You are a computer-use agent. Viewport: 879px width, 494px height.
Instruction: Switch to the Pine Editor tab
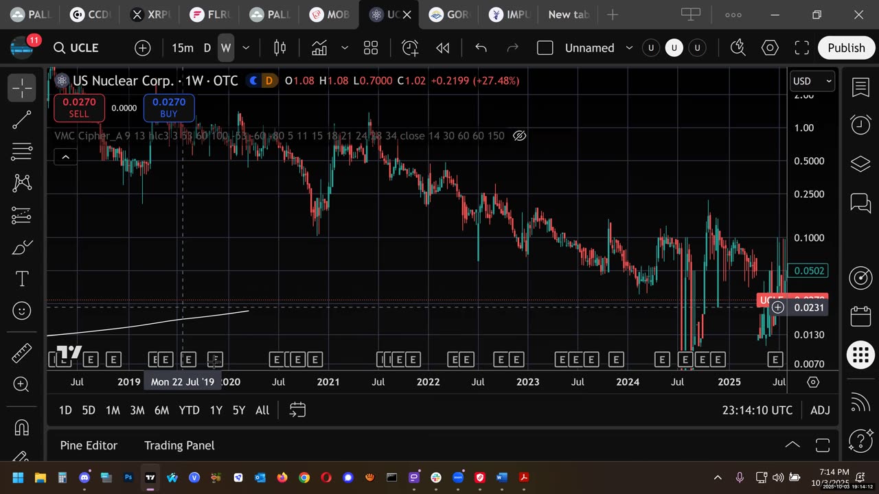click(x=89, y=445)
